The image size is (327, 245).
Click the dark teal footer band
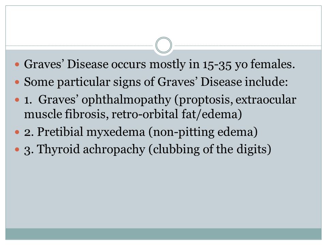click(163, 234)
